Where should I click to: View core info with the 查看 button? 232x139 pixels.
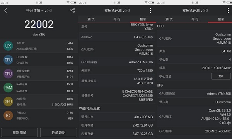(x=221, y=76)
